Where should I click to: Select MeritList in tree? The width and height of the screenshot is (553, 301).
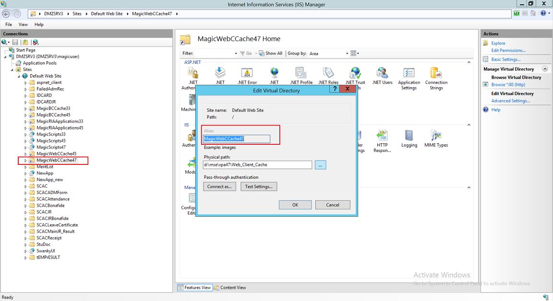click(x=45, y=167)
